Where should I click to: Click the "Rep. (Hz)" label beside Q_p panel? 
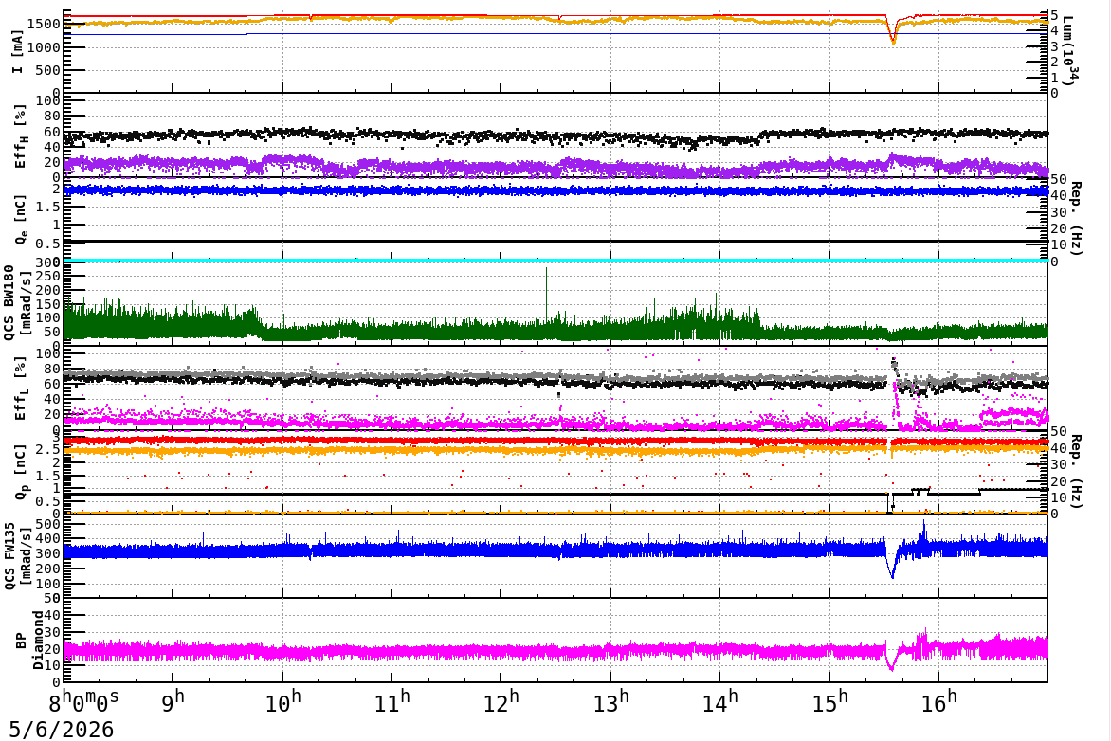coord(1077,471)
